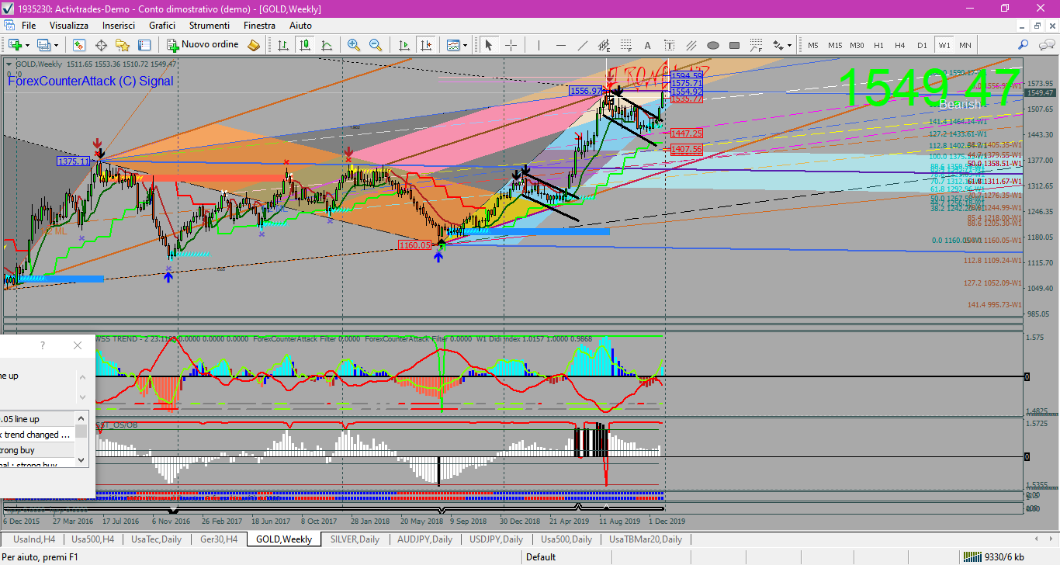Select the Trendline drawing tool
Screen dimensions: 1060x565
click(x=582, y=45)
